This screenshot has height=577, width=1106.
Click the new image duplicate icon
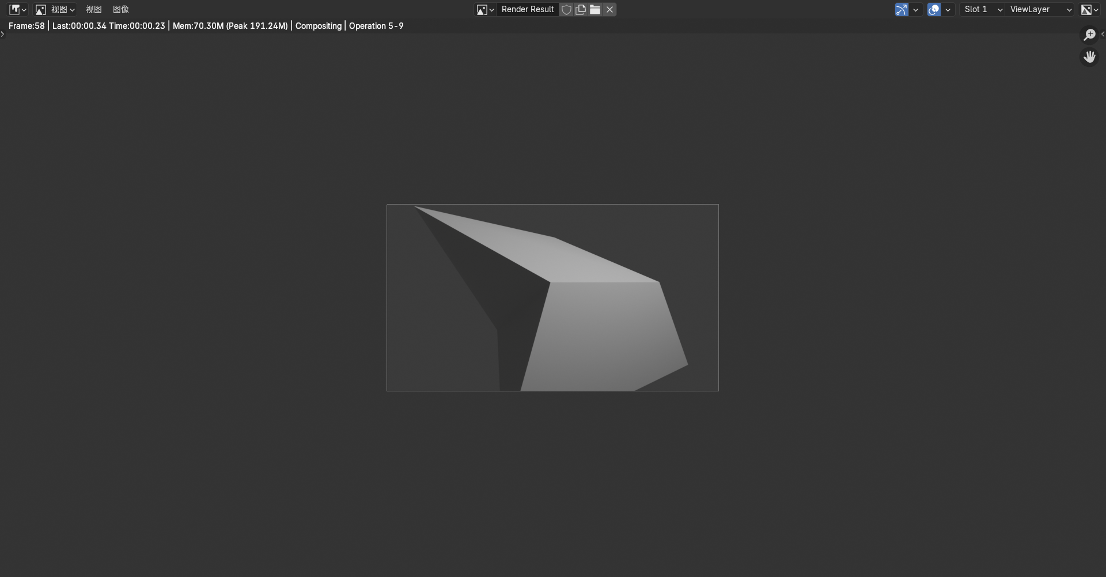point(581,9)
